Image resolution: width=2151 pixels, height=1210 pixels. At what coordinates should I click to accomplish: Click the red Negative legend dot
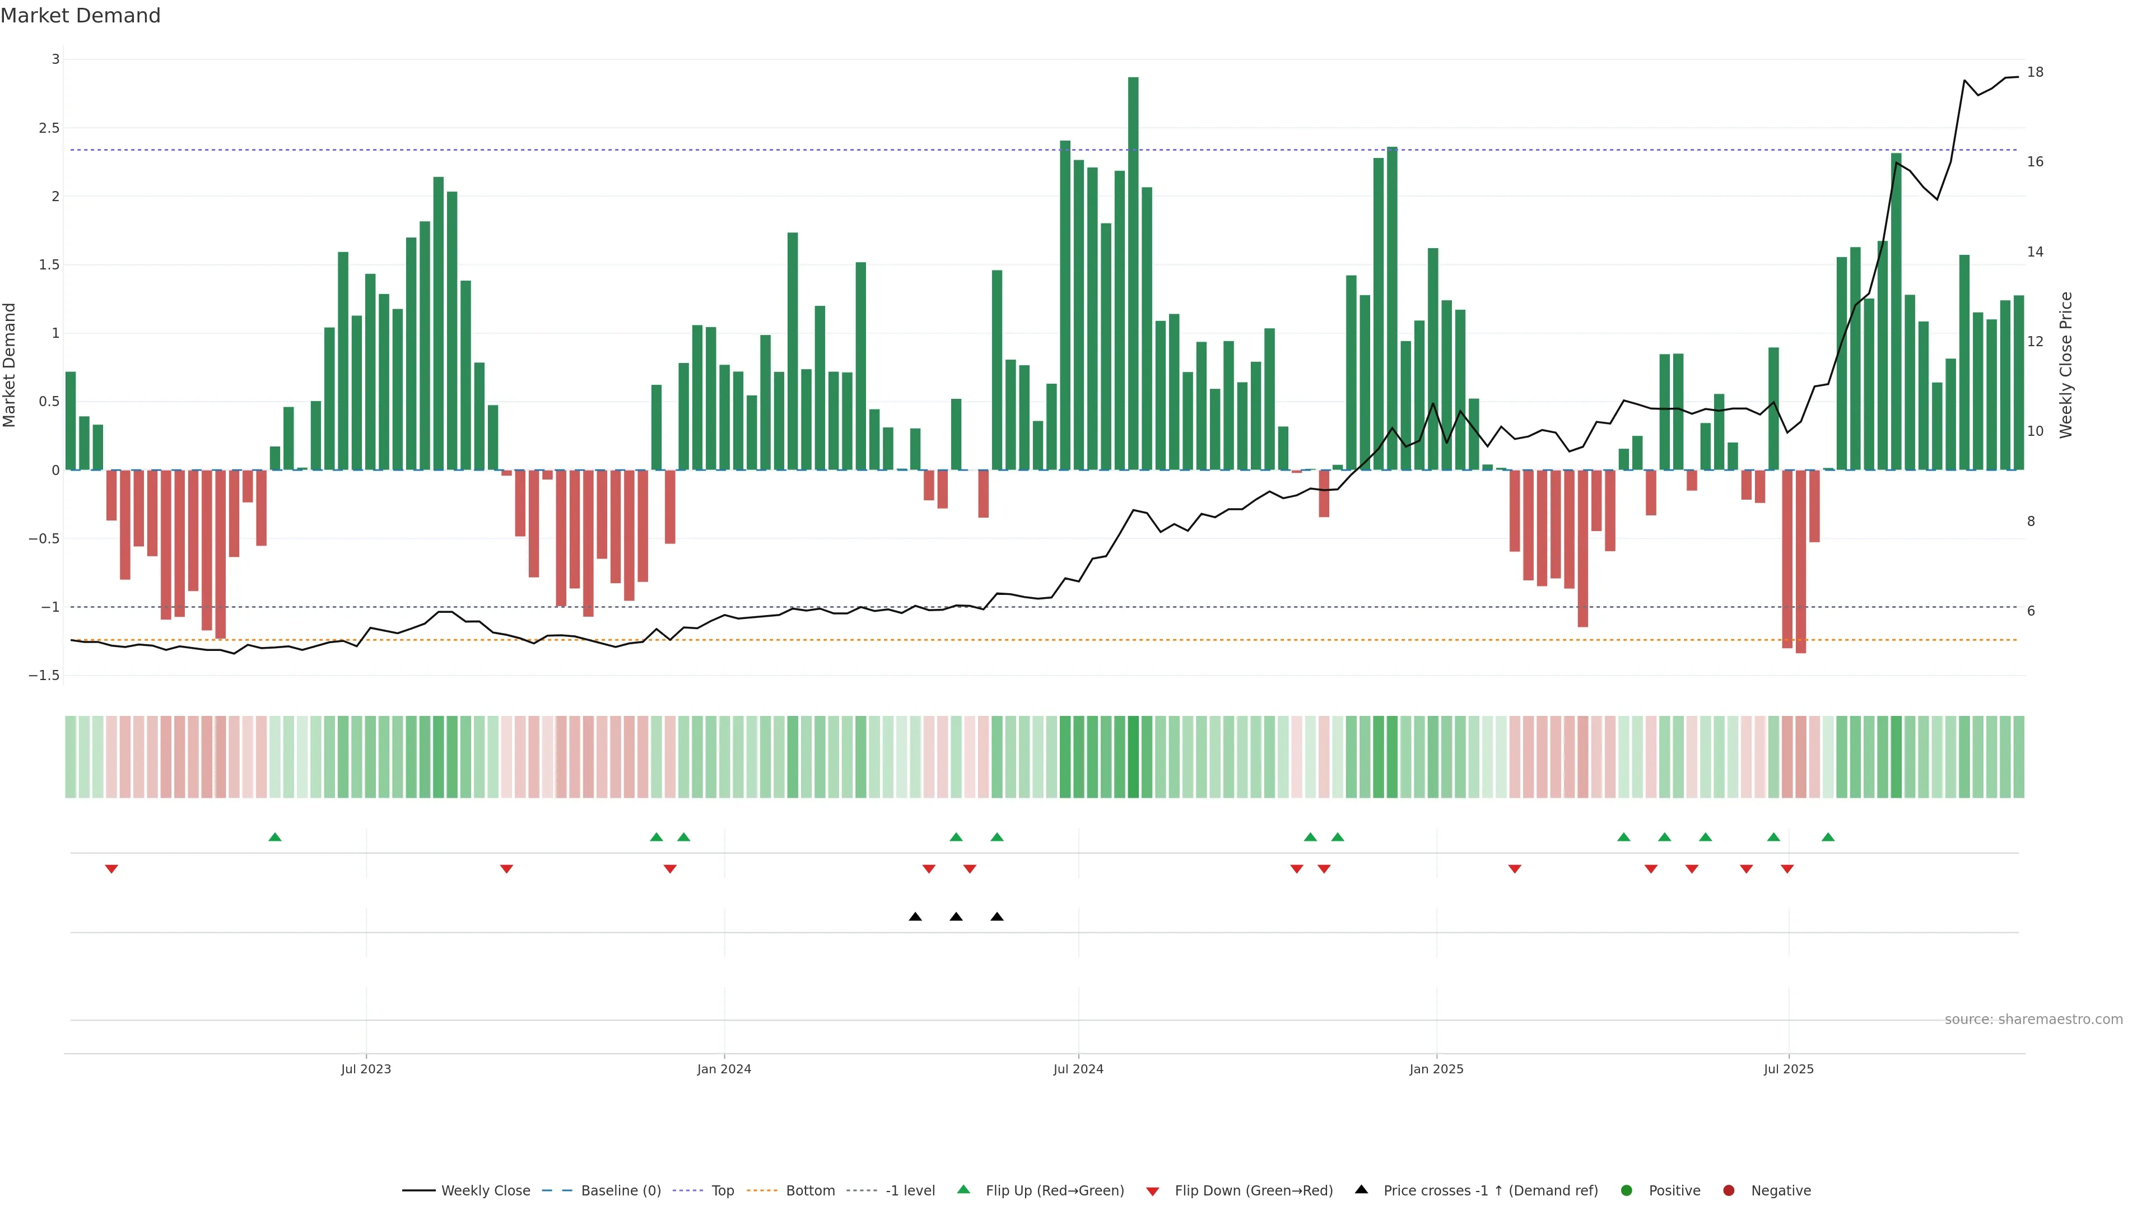(1729, 1190)
